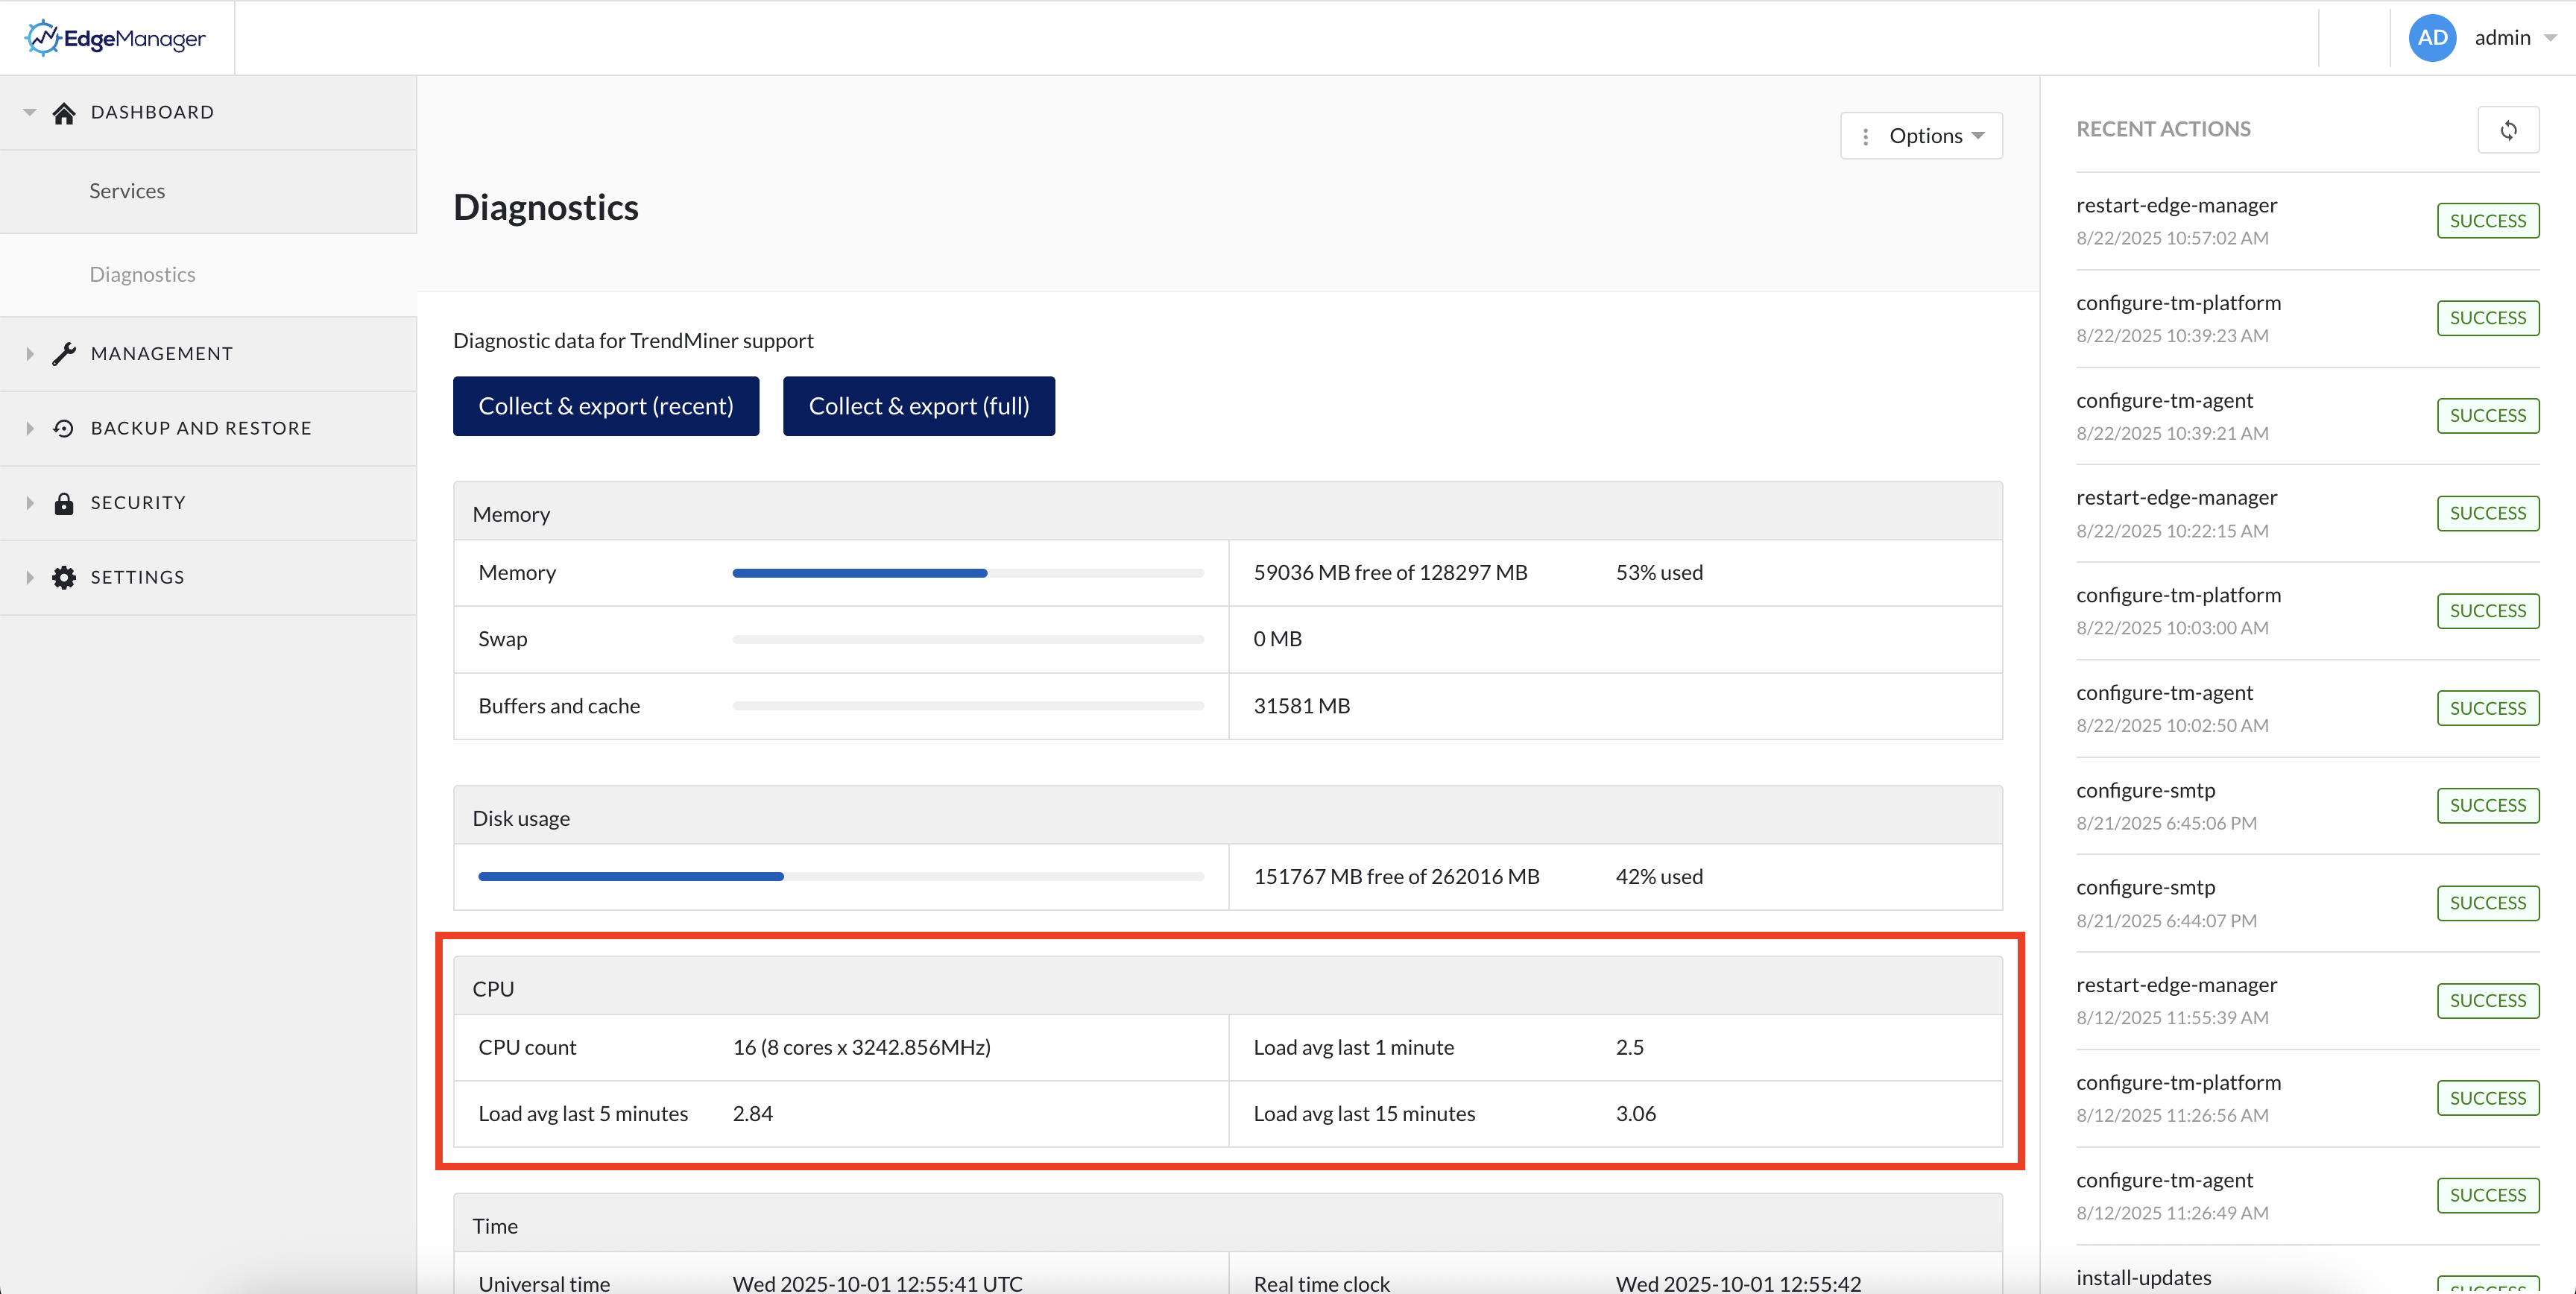
Task: Click the top restart-edge-manager SUCCESS badge
Action: click(x=2487, y=221)
